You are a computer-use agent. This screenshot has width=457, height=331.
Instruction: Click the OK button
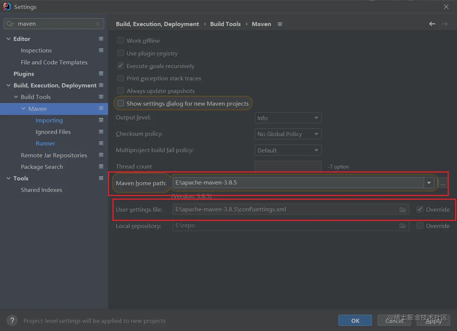[x=355, y=320]
